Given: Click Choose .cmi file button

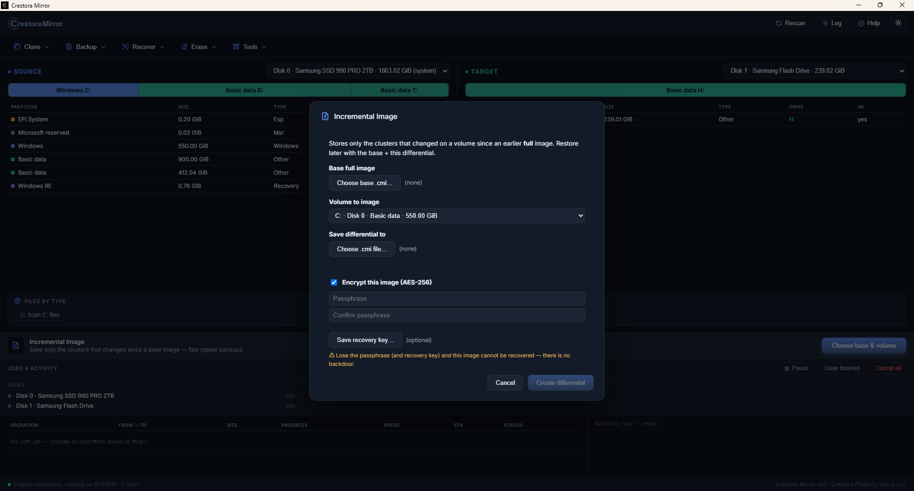Looking at the screenshot, I should pos(362,249).
